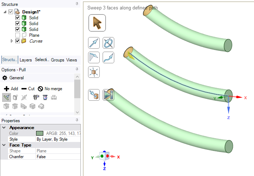The image size is (254, 176).
Task: Click the fourth greyed stacked block icon
Action: (x=32, y=107)
